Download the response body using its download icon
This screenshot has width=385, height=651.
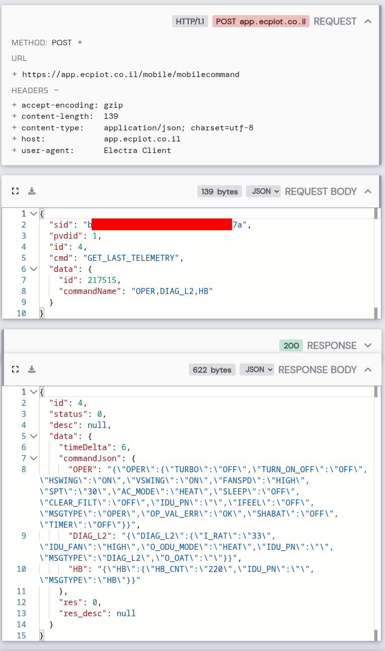point(31,369)
